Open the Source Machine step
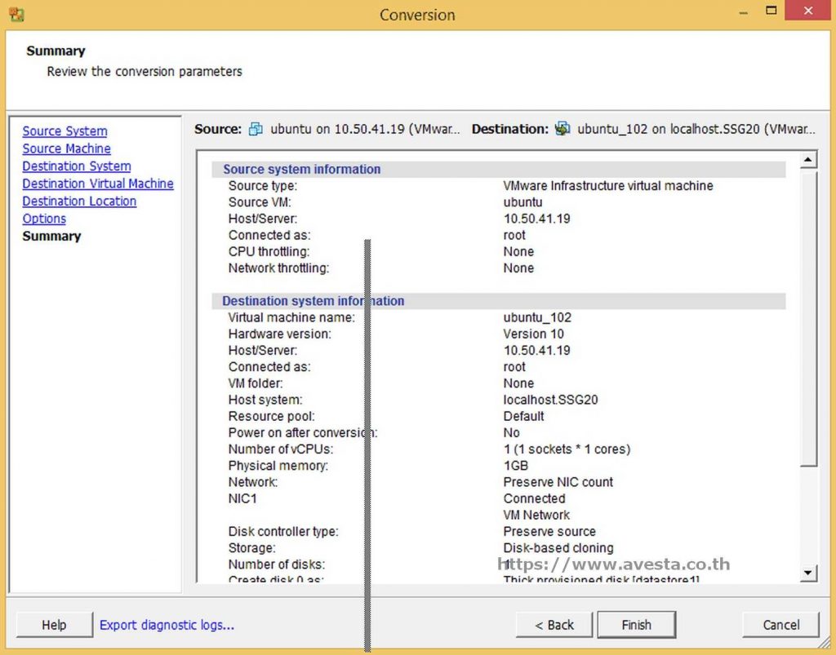The height and width of the screenshot is (655, 836). click(67, 148)
